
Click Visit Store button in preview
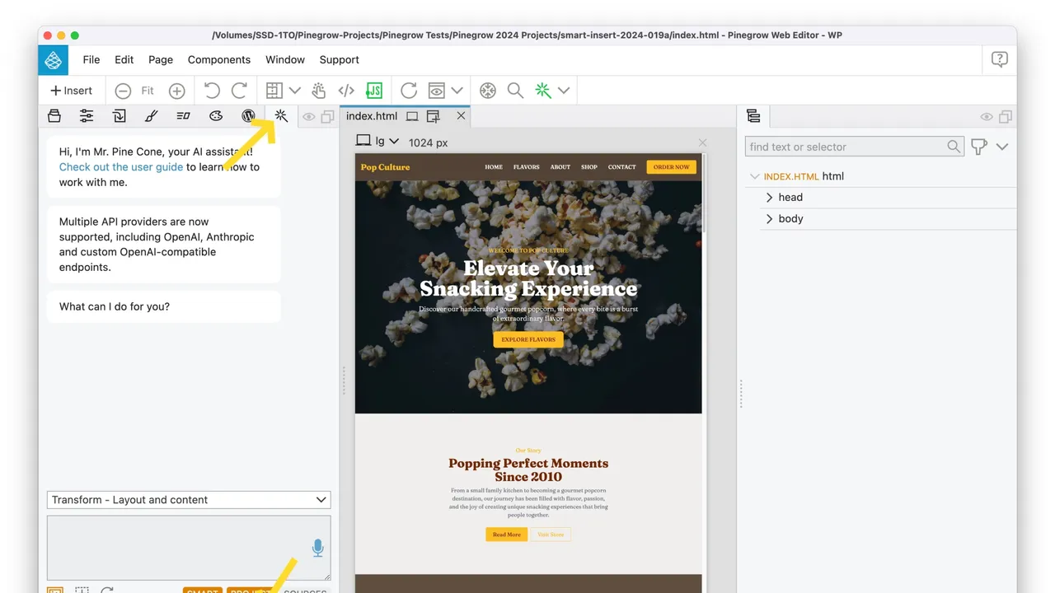tap(551, 535)
